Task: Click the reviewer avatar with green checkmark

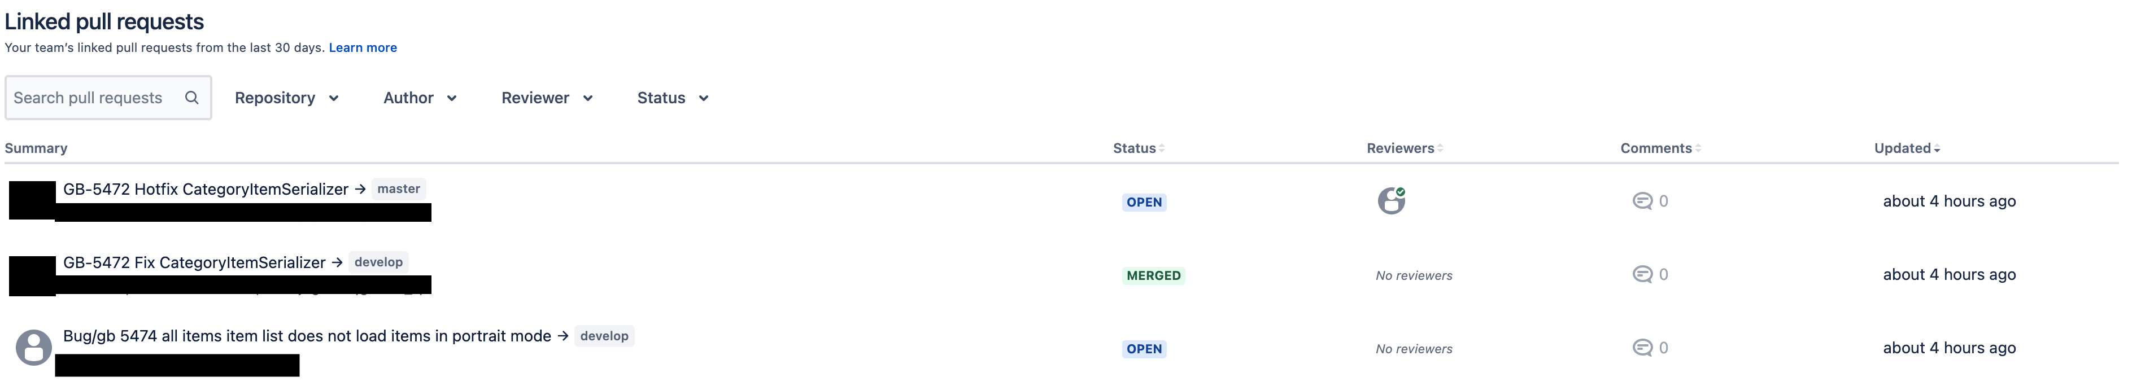Action: (1392, 200)
